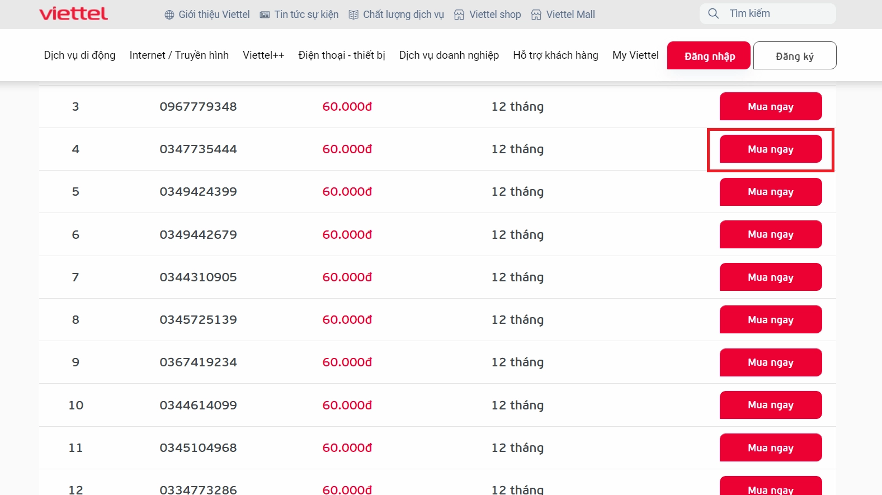Select phone number 0347735444
This screenshot has width=882, height=495.
pos(198,149)
